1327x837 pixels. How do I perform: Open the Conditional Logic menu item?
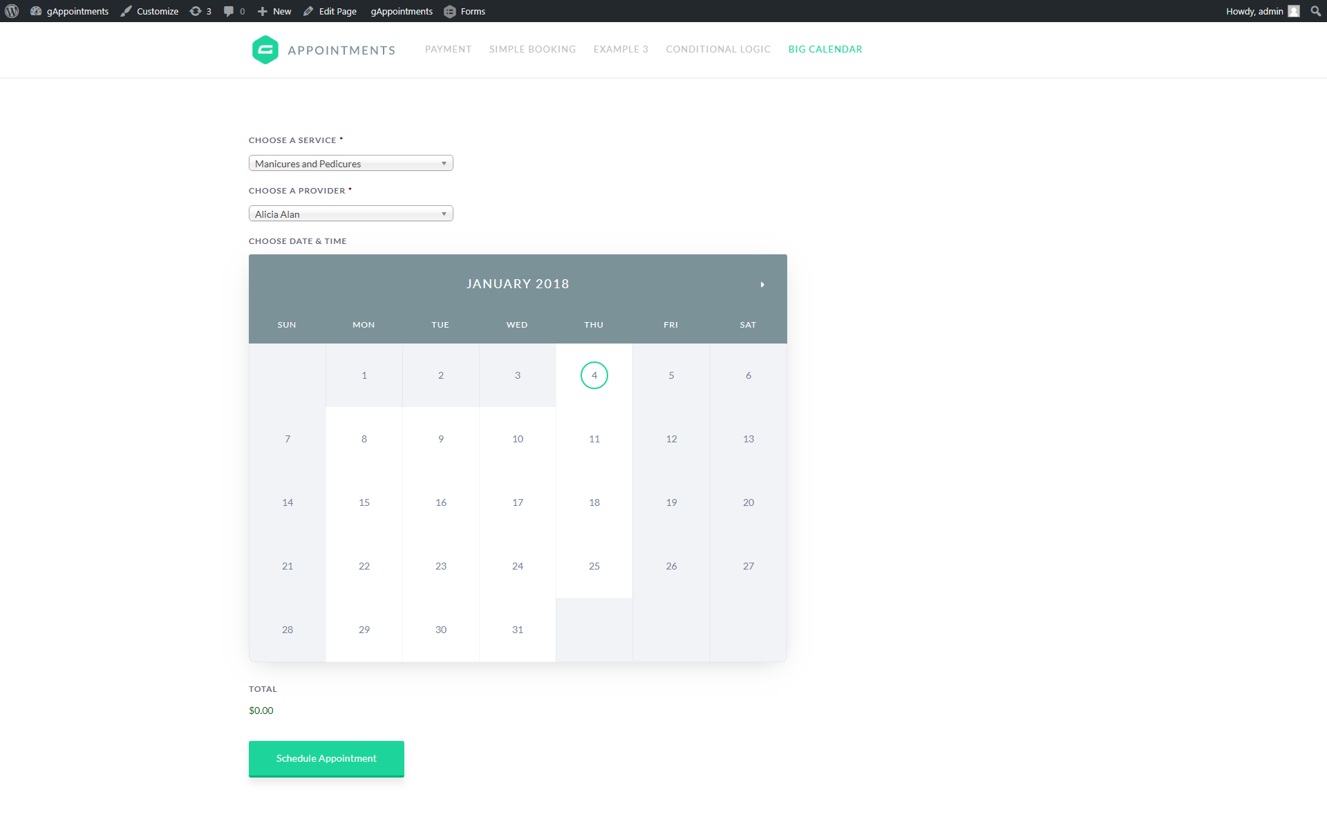coord(718,49)
